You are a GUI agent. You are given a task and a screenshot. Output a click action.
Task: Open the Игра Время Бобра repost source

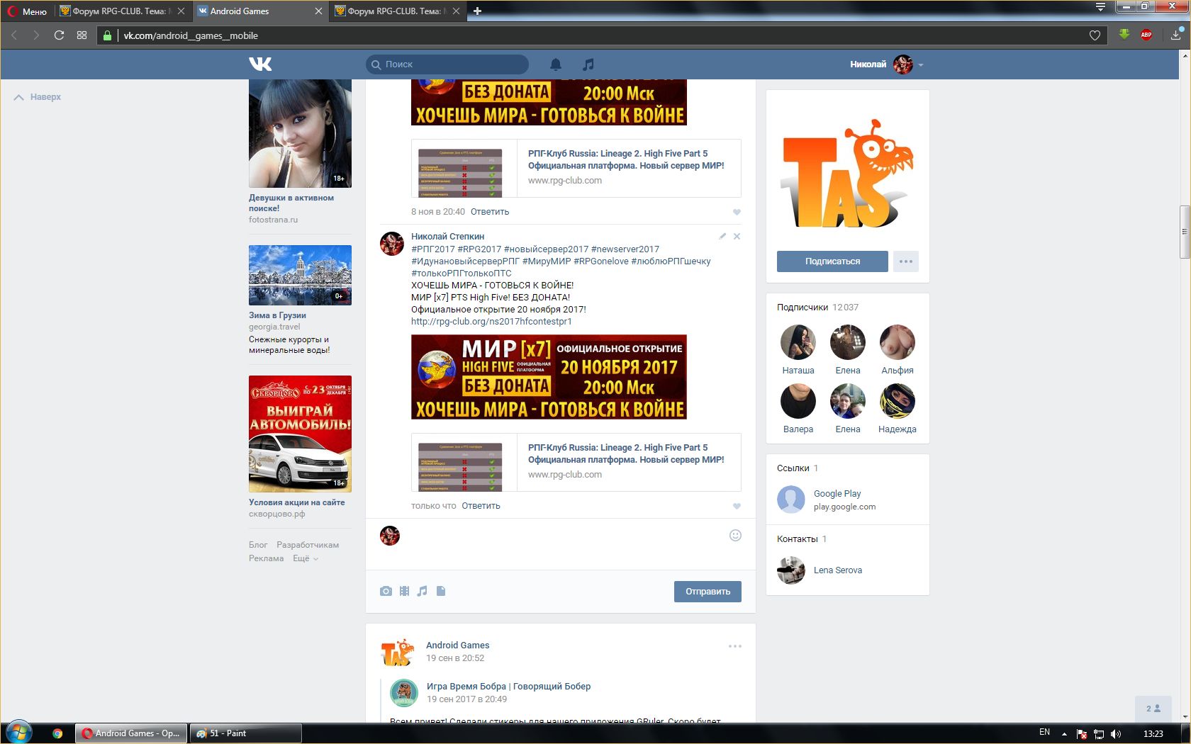[x=508, y=687]
